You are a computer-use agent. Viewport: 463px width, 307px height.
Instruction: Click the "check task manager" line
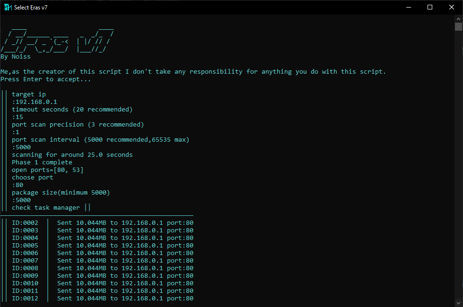46,208
